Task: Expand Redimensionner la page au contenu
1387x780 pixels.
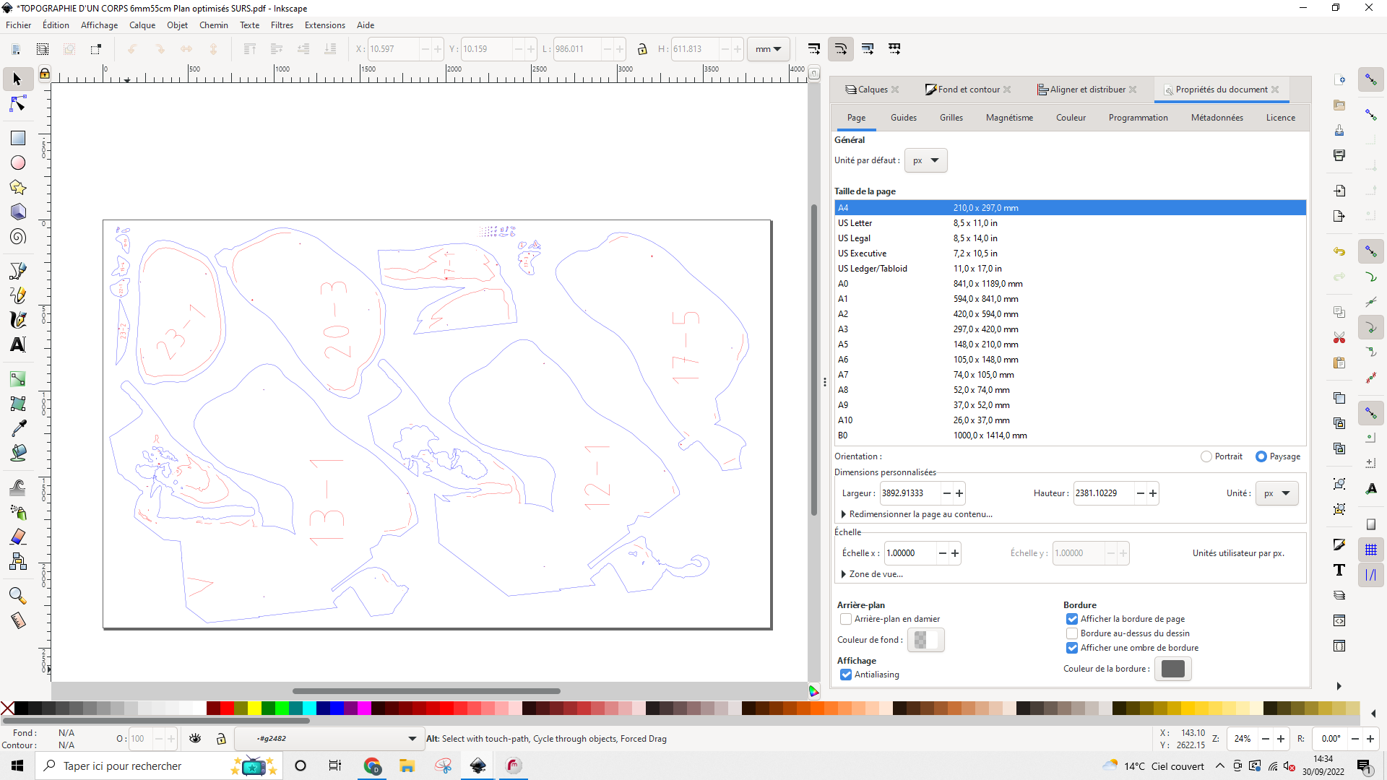Action: [x=920, y=514]
